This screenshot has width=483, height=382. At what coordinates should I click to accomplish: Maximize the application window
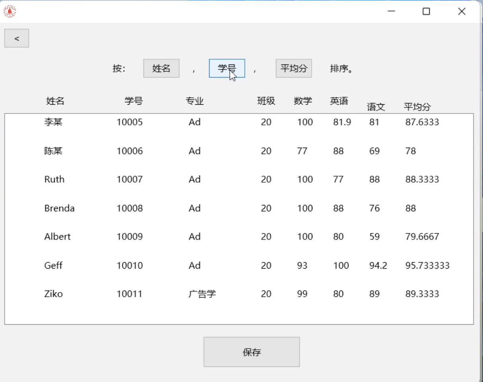tap(426, 12)
